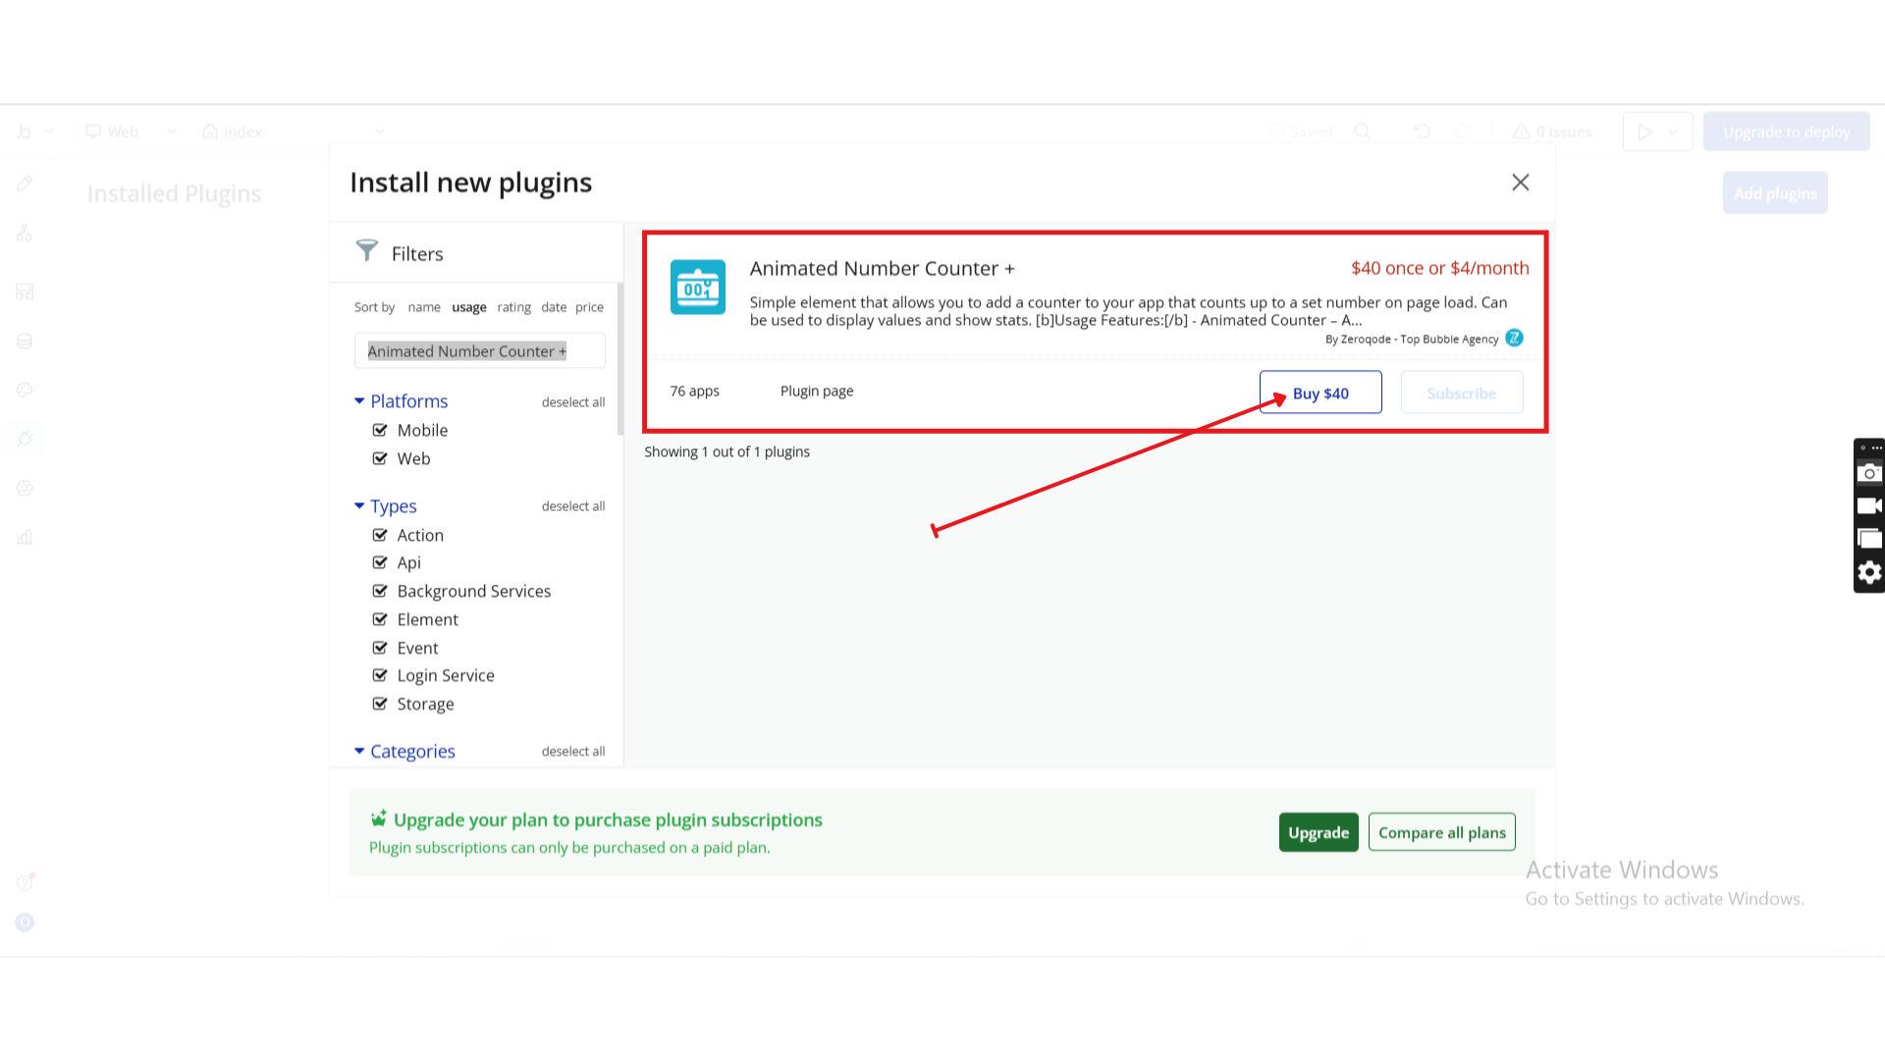Click the Buy $40 button
The image size is (1885, 1060).
click(x=1319, y=393)
